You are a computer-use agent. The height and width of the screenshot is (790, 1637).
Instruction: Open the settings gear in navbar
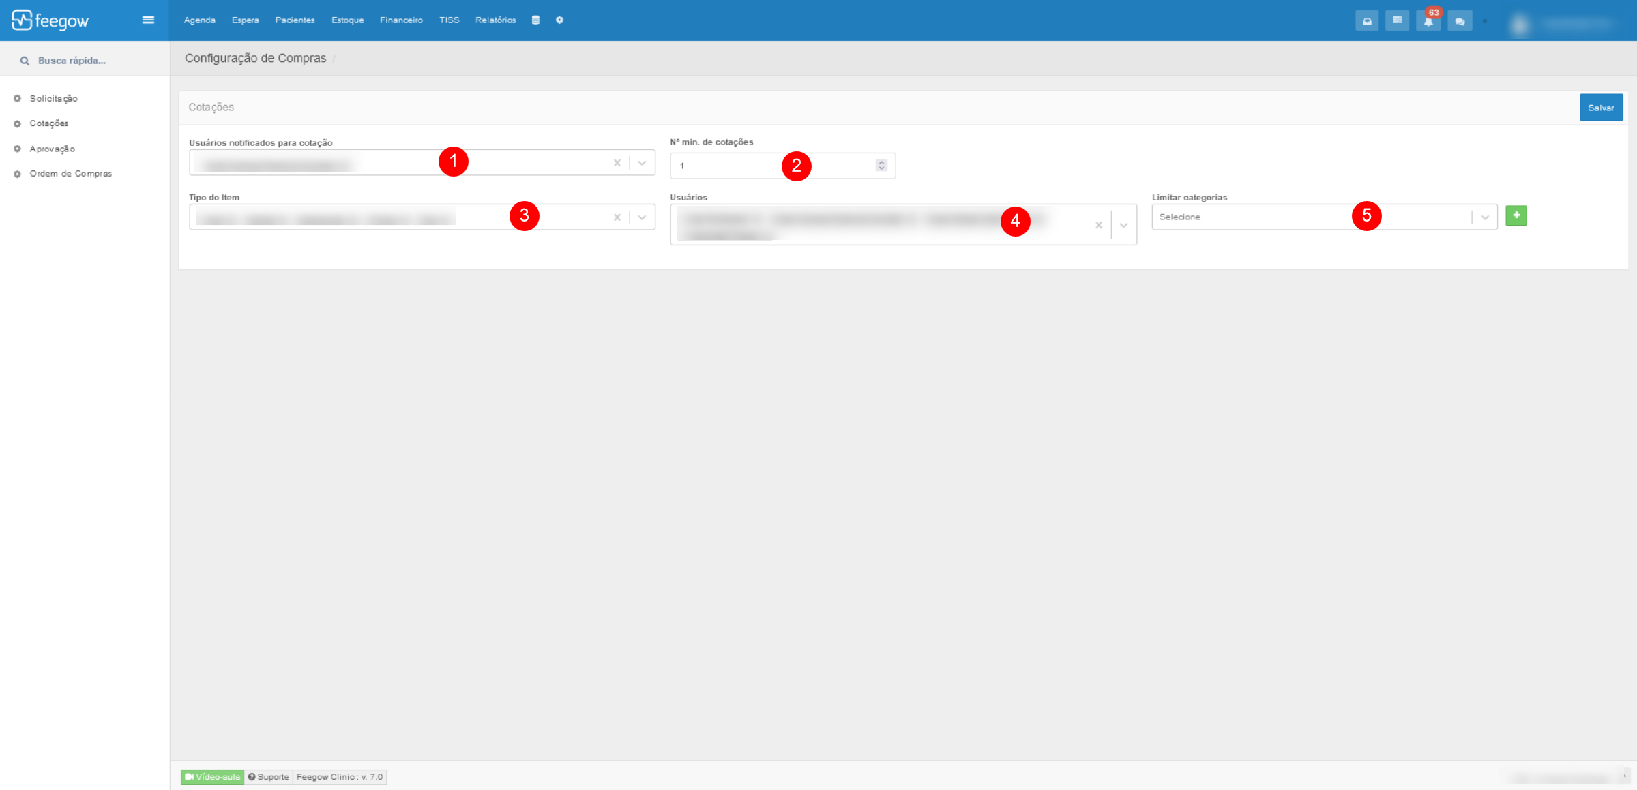(559, 20)
